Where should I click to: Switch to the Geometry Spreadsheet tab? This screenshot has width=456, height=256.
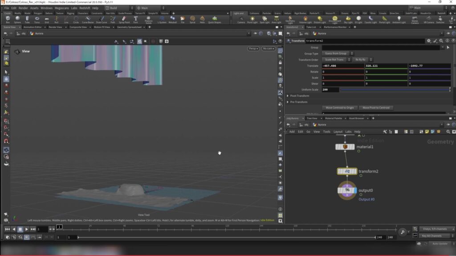tap(129, 27)
